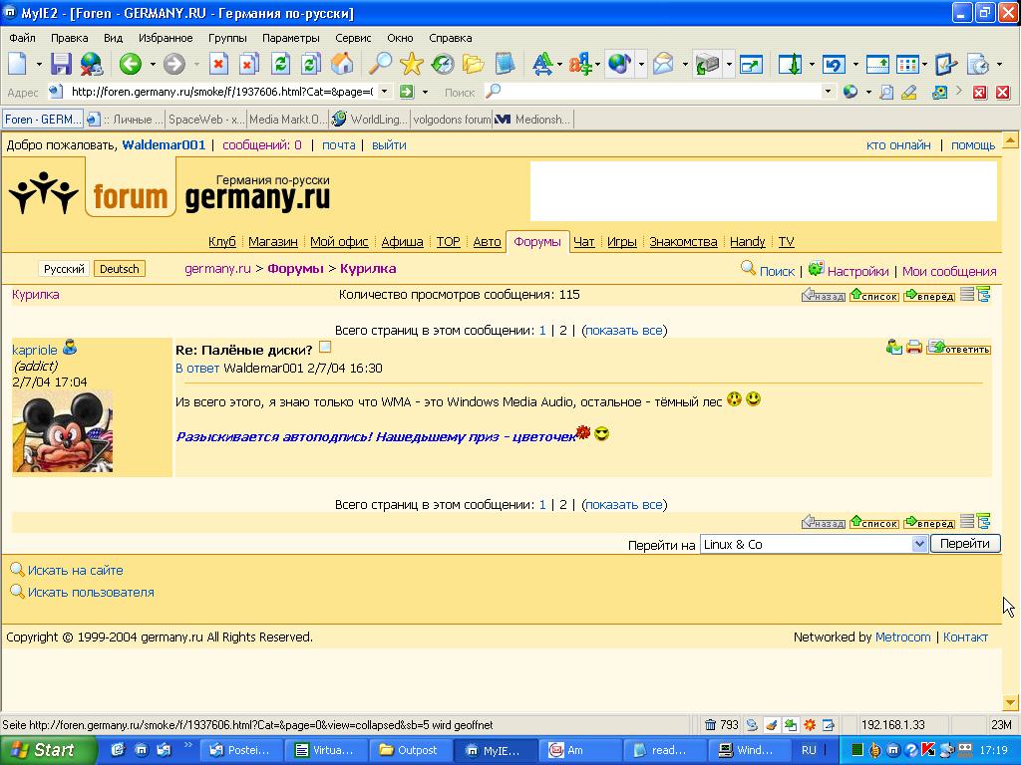Click the printer icon in kapriole's post
This screenshot has width=1021, height=765.
click(914, 348)
